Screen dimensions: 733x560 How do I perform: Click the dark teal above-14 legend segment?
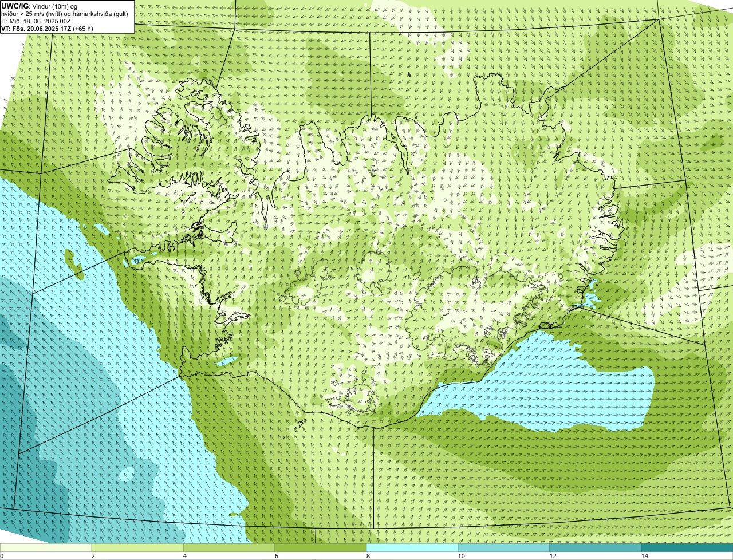(x=687, y=547)
